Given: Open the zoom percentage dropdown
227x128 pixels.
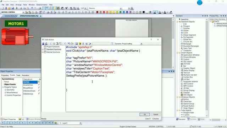Looking at the screenshot, I should pyautogui.click(x=85, y=9).
